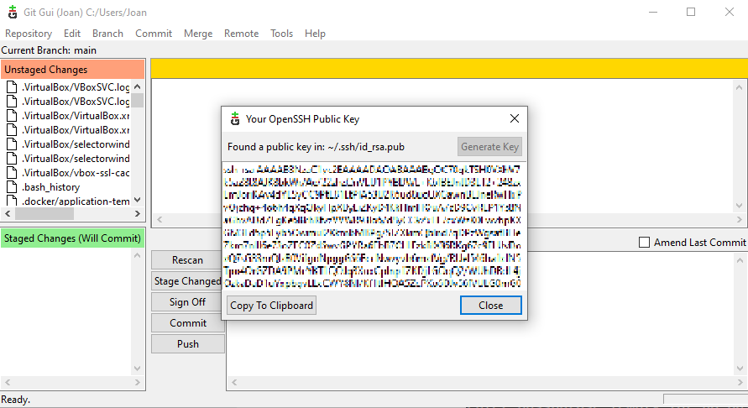Select .bash_history in Unstaged Changes

(x=51, y=187)
